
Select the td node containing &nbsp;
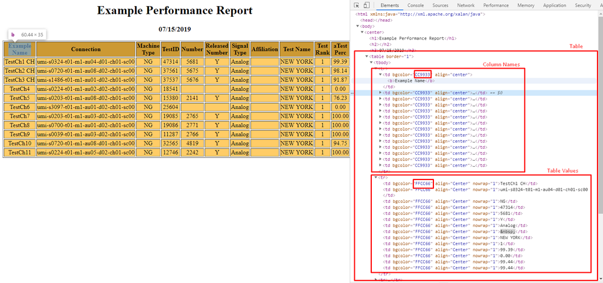pyautogui.click(x=455, y=232)
